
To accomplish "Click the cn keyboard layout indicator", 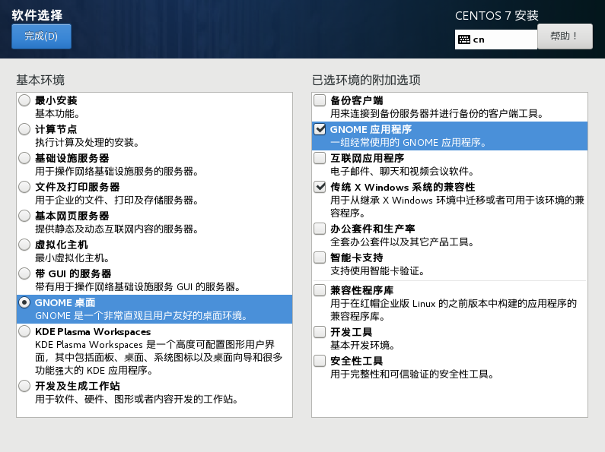I will tap(496, 40).
